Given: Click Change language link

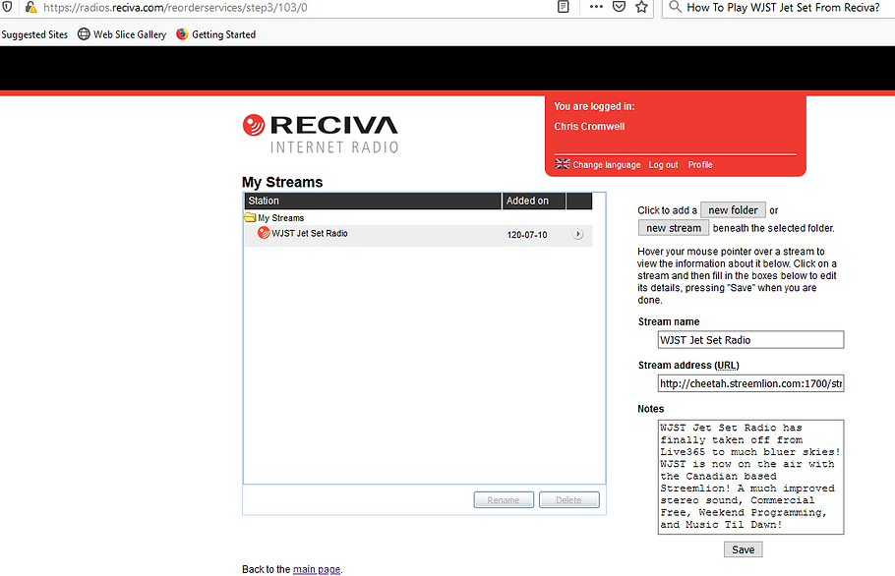Looking at the screenshot, I should click(x=606, y=165).
